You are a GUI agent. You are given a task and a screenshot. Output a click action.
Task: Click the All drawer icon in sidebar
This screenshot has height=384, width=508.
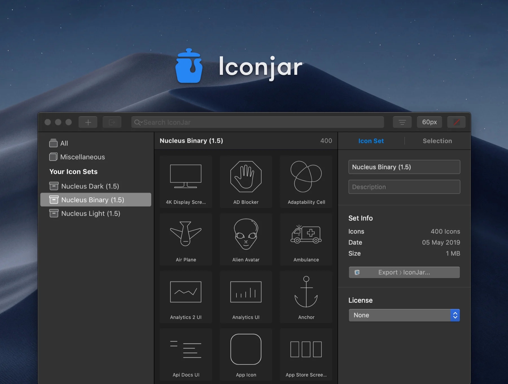[x=53, y=143]
